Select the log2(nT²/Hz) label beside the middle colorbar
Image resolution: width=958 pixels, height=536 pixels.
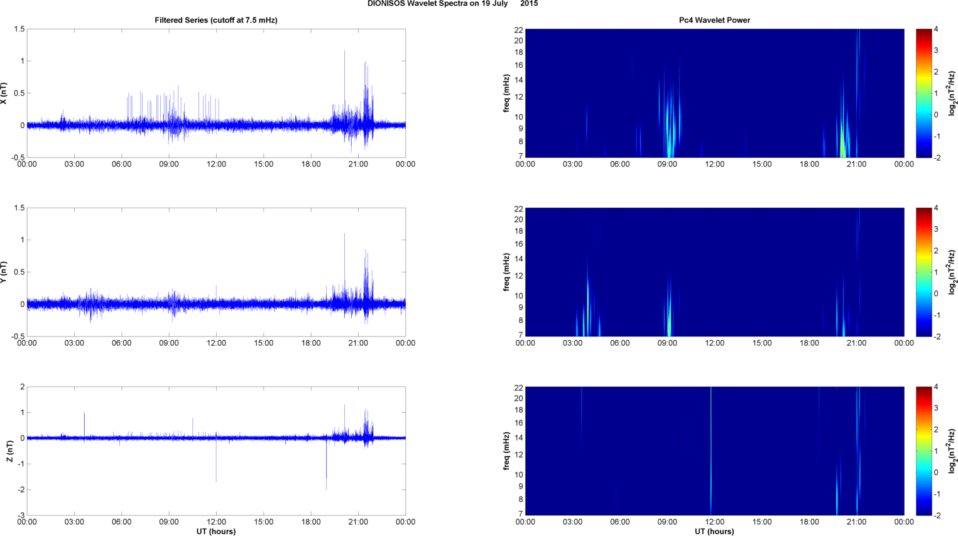952,272
